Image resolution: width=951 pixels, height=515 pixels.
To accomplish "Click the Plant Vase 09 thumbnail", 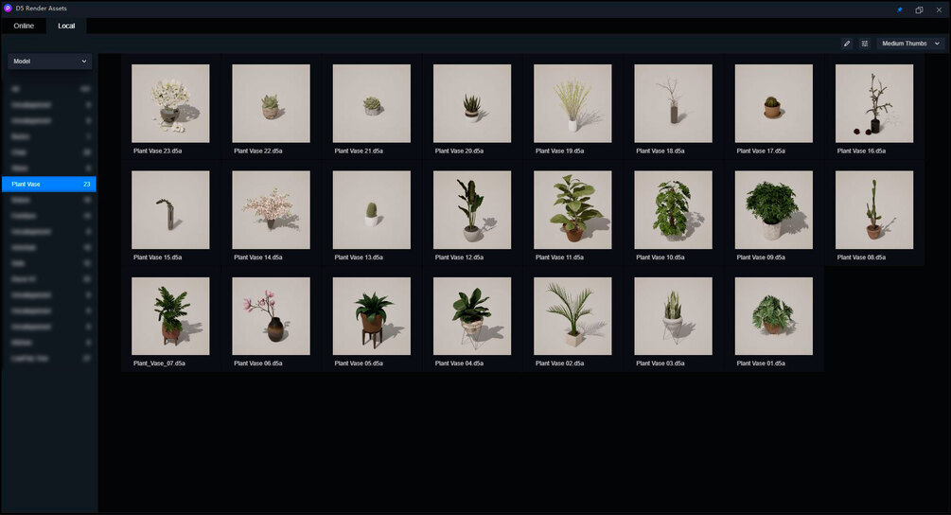I will tap(773, 210).
